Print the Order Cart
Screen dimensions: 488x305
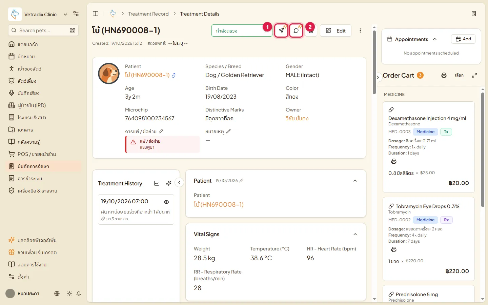click(444, 75)
